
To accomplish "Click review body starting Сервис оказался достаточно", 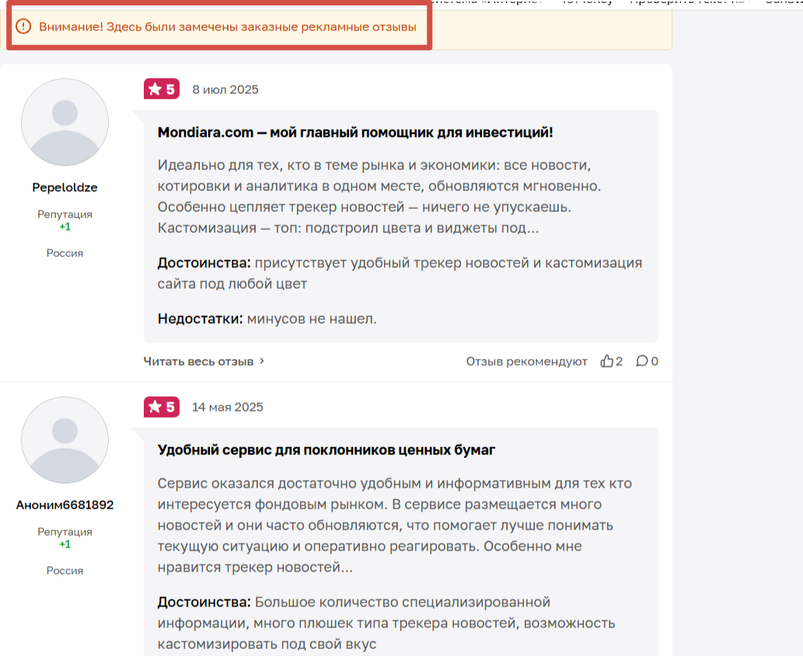I will pos(394,525).
